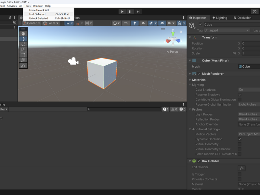Open draw mode shading dropdown

pos(116,23)
